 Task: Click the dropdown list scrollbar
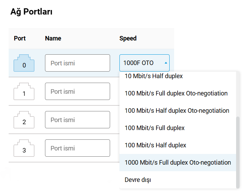click(237, 151)
